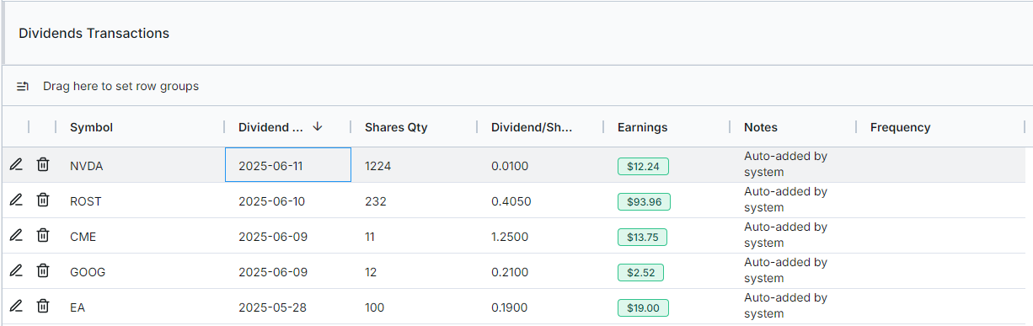Edit the ROST dividend row

coord(16,200)
